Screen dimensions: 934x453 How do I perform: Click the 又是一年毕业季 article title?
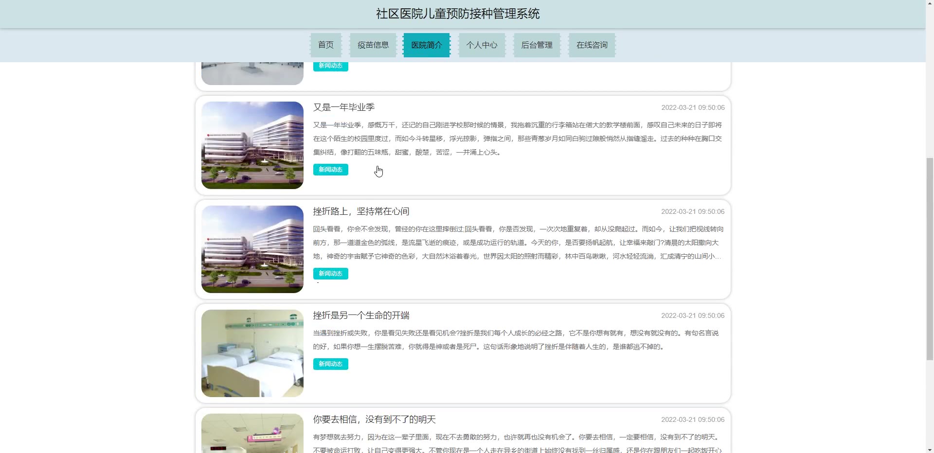coord(343,107)
